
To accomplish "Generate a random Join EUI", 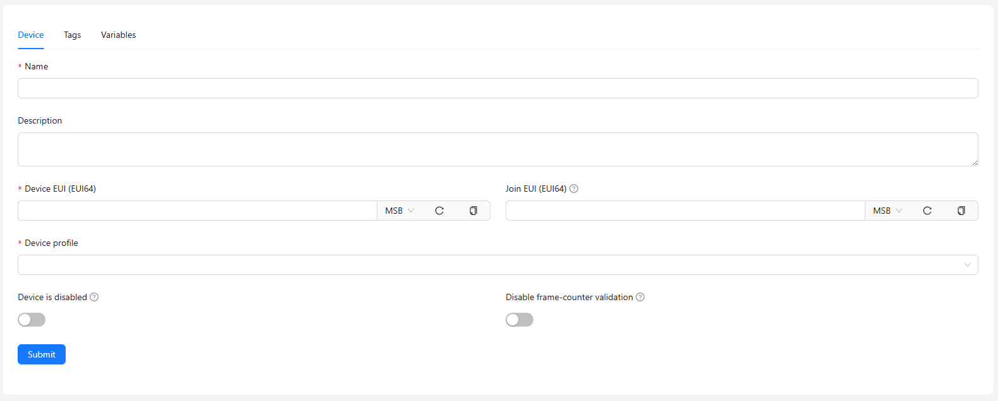I will [x=927, y=211].
